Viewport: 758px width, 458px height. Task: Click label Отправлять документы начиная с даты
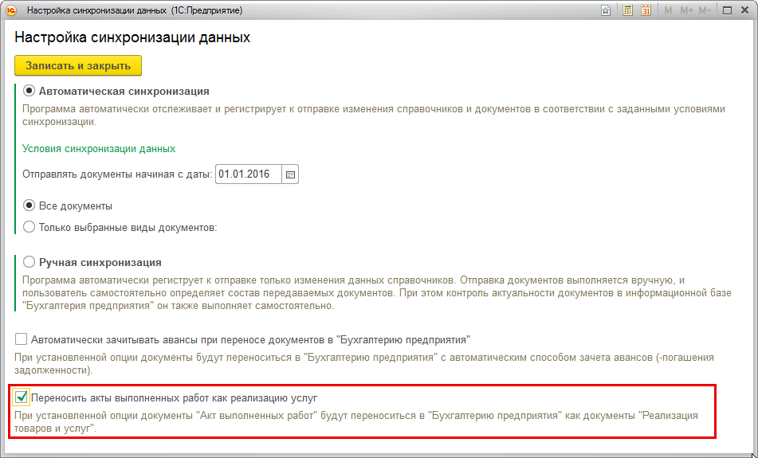117,174
